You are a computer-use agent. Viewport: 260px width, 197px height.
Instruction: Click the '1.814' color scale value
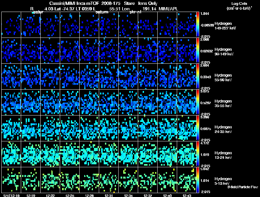click(205, 181)
